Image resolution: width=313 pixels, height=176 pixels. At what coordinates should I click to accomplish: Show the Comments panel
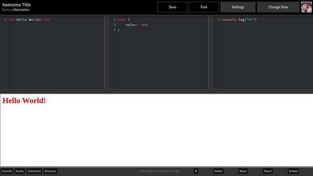34,171
